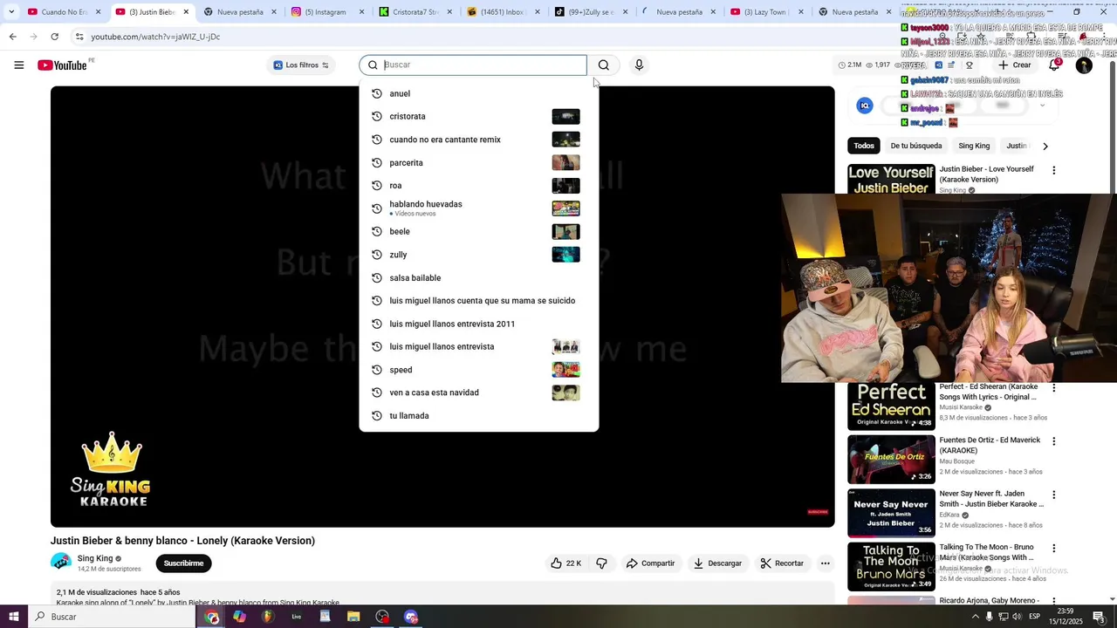Image resolution: width=1117 pixels, height=628 pixels.
Task: Expand the IQ panel chevron
Action: coord(1042,106)
